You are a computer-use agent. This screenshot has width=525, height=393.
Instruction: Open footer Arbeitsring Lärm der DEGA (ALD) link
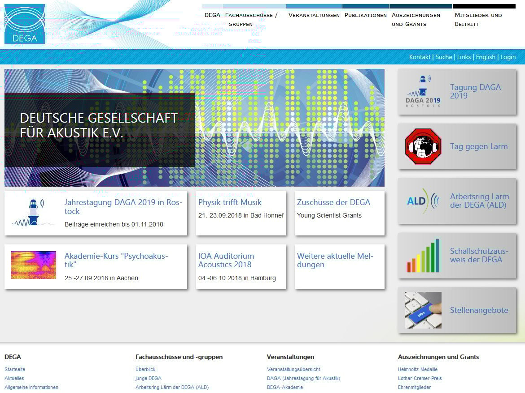coord(172,387)
